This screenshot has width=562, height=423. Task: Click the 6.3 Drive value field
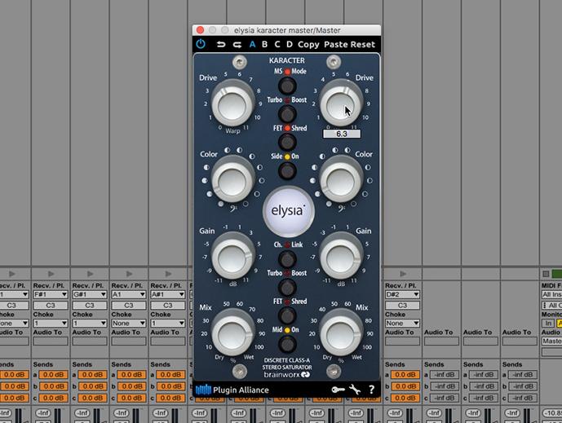click(x=341, y=134)
